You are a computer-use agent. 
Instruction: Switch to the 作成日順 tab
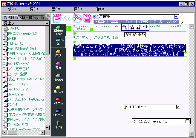point(11,18)
